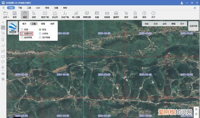The image size is (200, 118).
Task: Pick the rectangle draw icon in left sidebar
Action: [x=3, y=56]
